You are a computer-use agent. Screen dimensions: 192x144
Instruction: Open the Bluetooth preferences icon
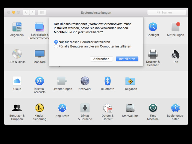107,81
